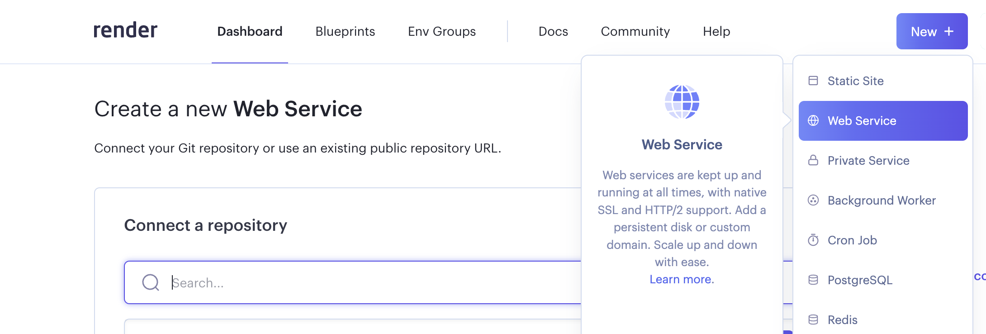
Task: Visit the Community link
Action: click(635, 31)
